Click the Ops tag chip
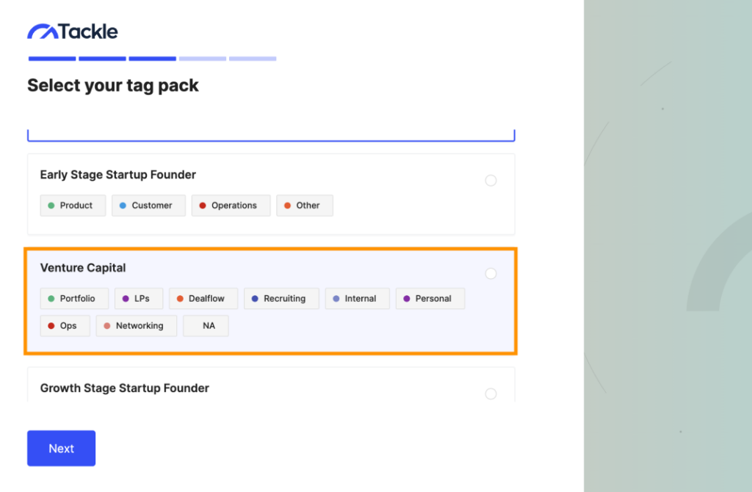The width and height of the screenshot is (752, 492). 65,325
